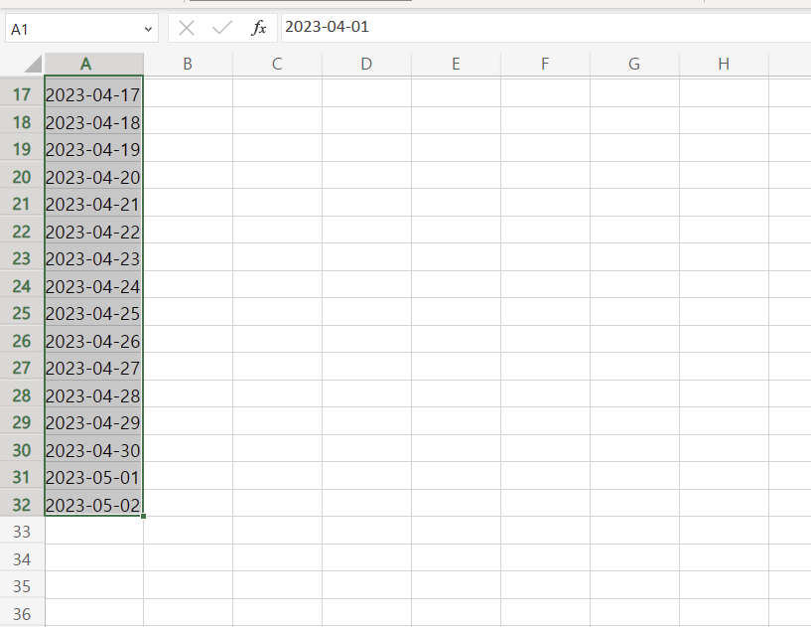Viewport: 811px width, 627px height.
Task: Select column E header
Action: [x=456, y=64]
